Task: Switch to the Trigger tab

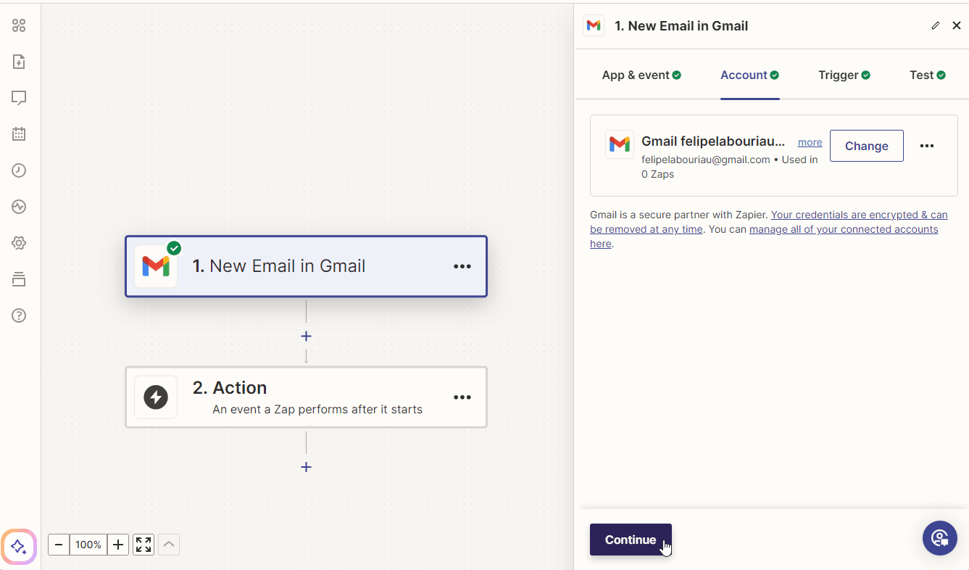Action: pyautogui.click(x=844, y=75)
